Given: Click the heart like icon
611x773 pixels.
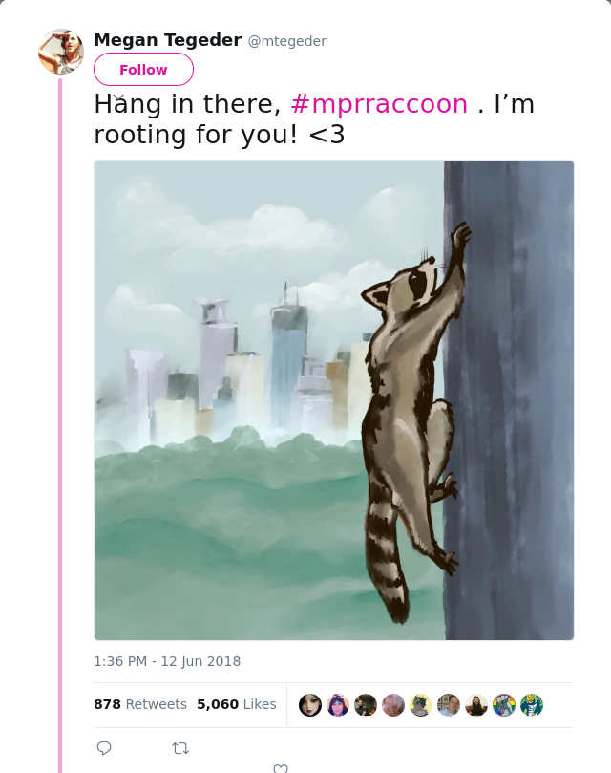Looking at the screenshot, I should click(x=281, y=768).
